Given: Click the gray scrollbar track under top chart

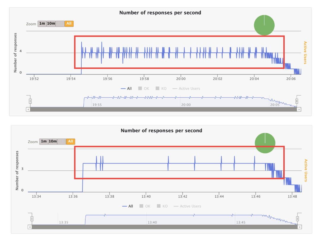Looking at the screenshot, I should pyautogui.click(x=163, y=110).
